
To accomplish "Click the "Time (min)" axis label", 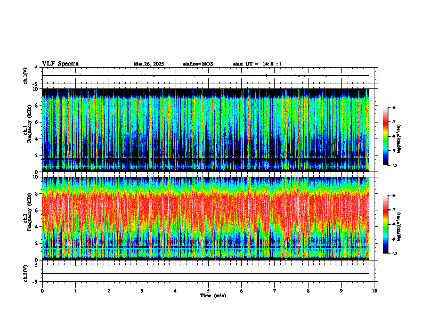I will tap(213, 296).
